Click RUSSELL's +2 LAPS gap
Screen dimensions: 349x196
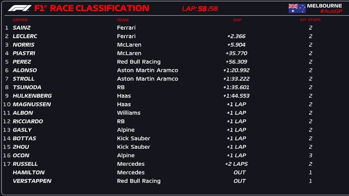(236, 164)
